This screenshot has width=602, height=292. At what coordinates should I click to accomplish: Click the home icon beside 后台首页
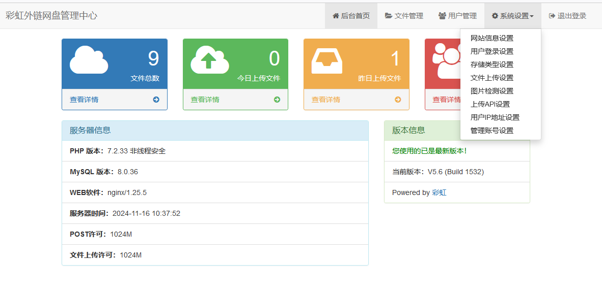point(336,16)
